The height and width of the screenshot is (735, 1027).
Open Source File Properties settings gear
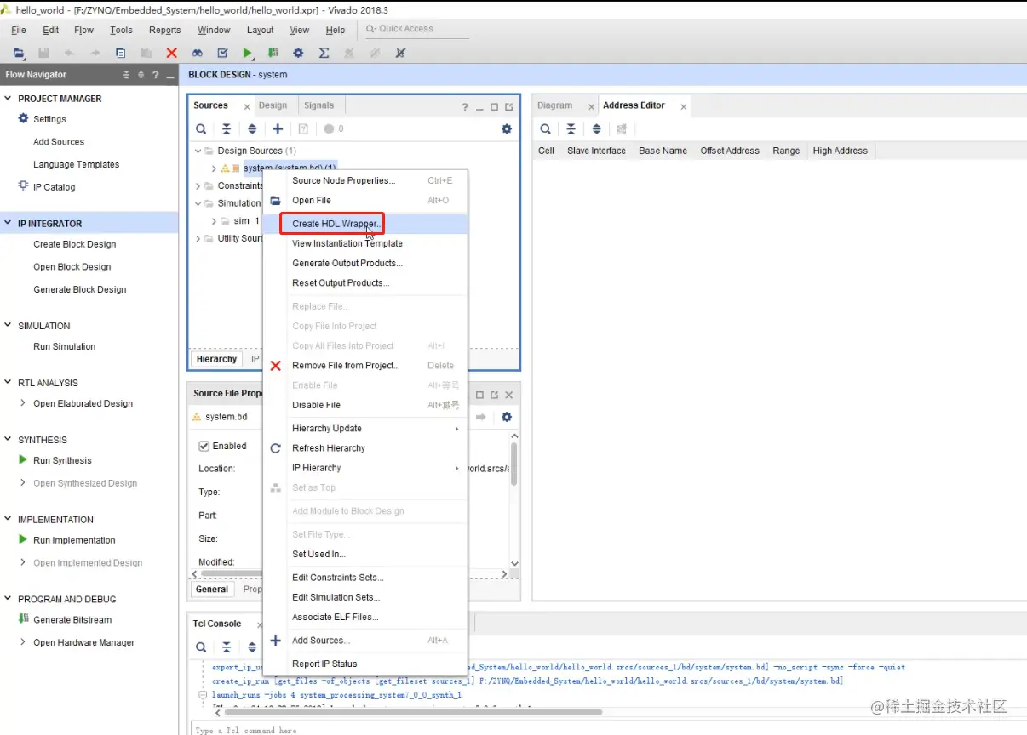tap(507, 417)
